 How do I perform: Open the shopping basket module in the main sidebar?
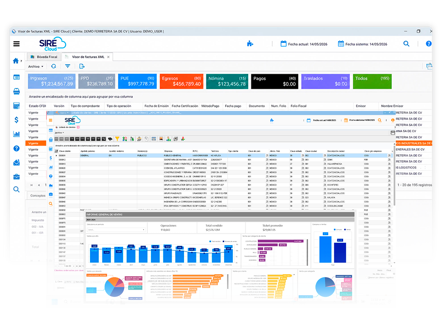[16, 91]
